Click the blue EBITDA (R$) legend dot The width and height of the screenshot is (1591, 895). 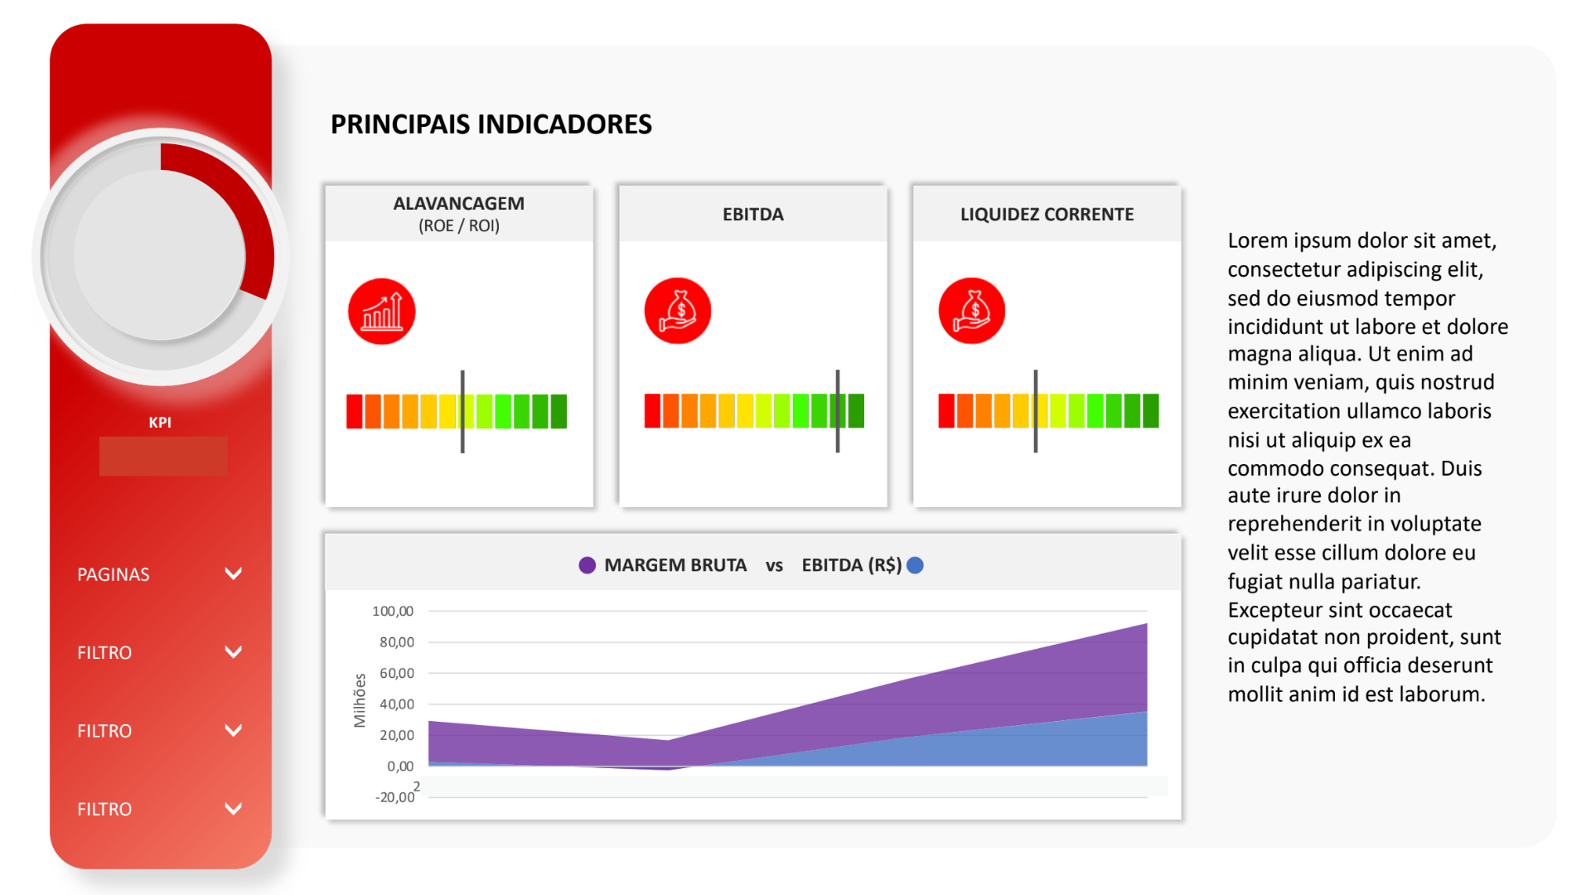click(x=915, y=565)
